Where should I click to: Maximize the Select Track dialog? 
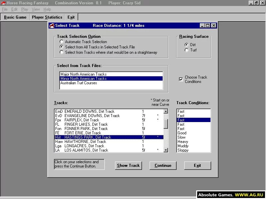[207, 26]
